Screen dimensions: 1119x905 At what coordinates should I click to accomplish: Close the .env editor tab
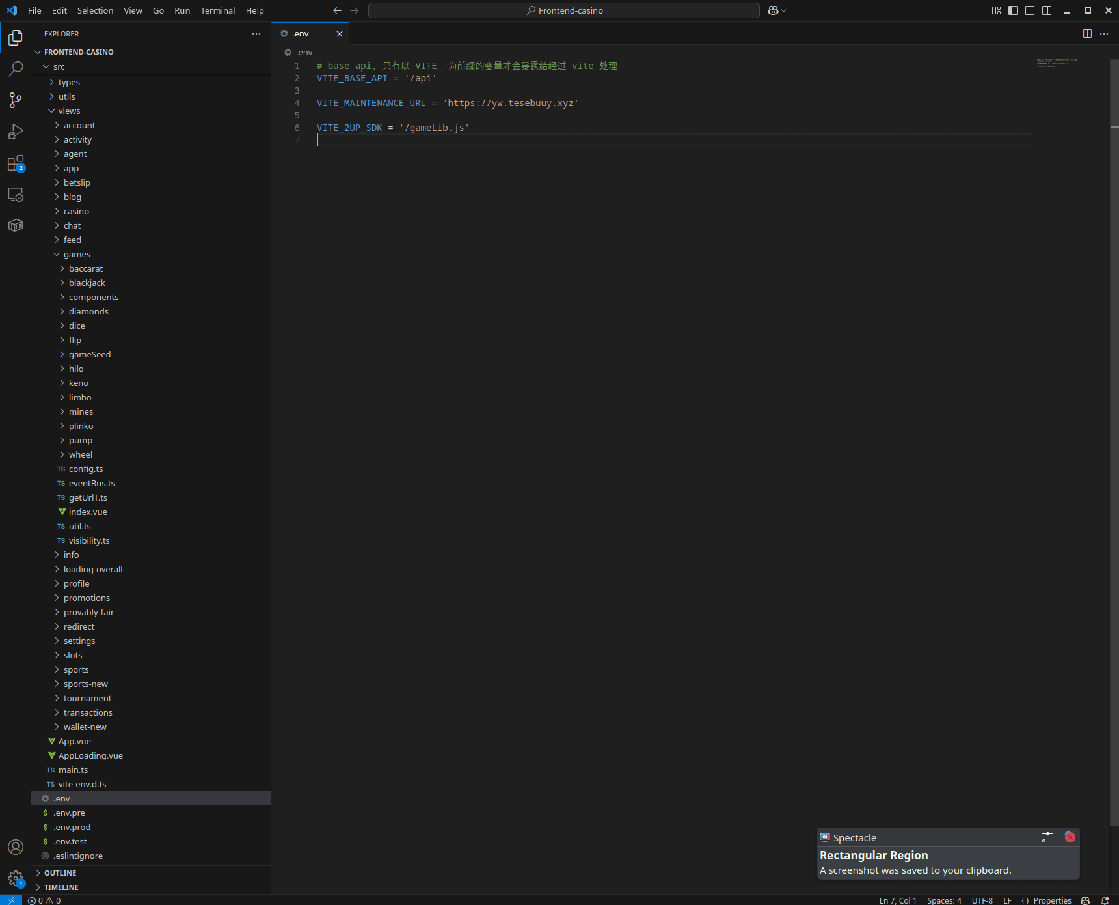coord(340,34)
